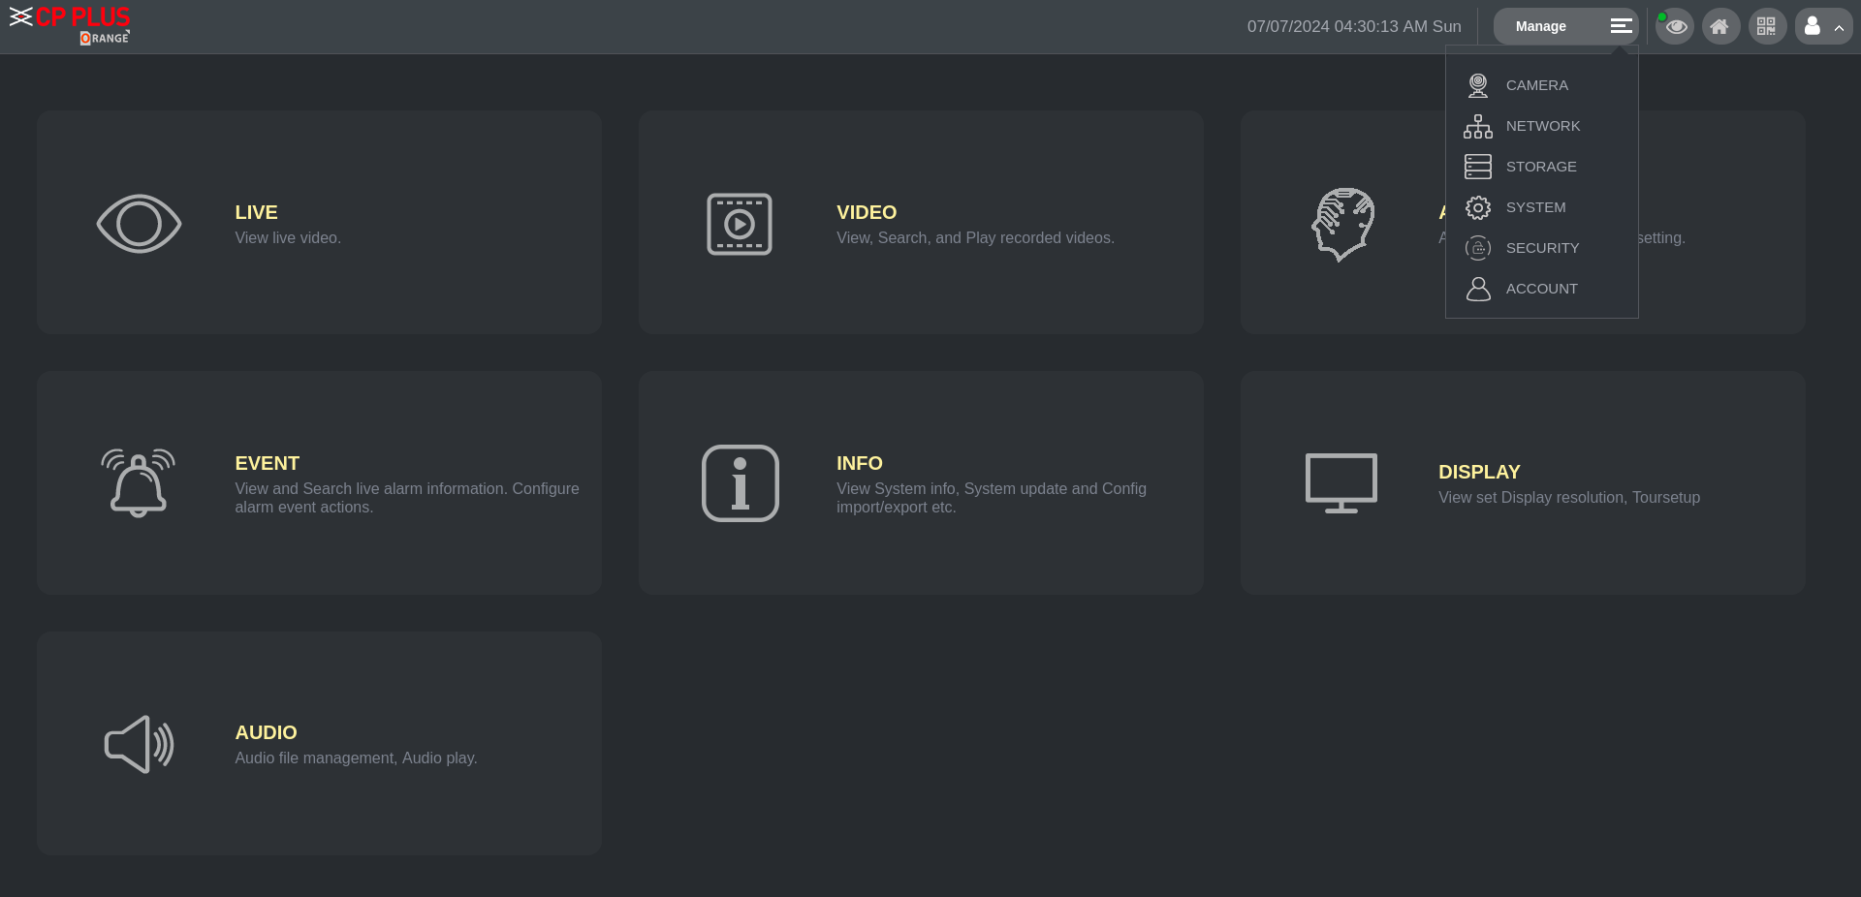This screenshot has width=1861, height=897.
Task: Click the VIDEO playback film icon
Action: [740, 224]
